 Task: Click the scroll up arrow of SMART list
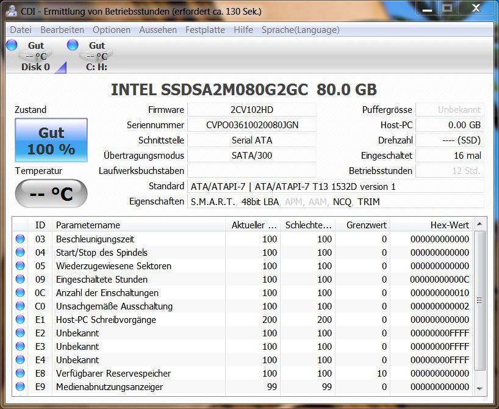point(479,224)
